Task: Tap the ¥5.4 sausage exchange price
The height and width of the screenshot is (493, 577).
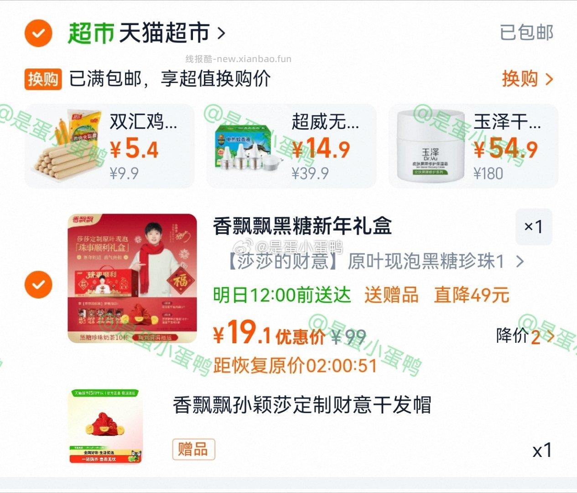Action: click(x=134, y=149)
